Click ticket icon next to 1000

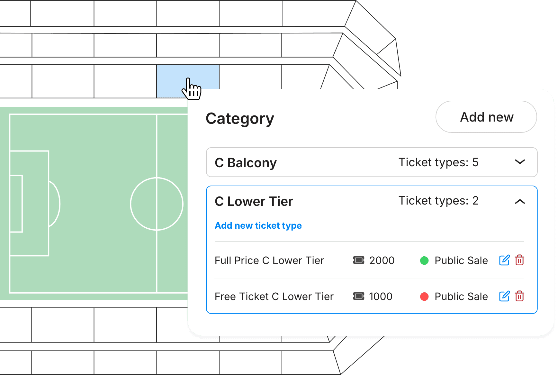pos(358,296)
